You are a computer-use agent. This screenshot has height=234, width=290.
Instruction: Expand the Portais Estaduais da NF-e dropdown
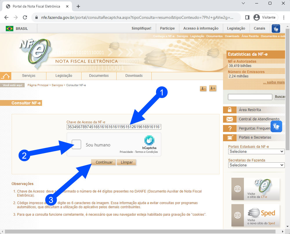coord(256,151)
